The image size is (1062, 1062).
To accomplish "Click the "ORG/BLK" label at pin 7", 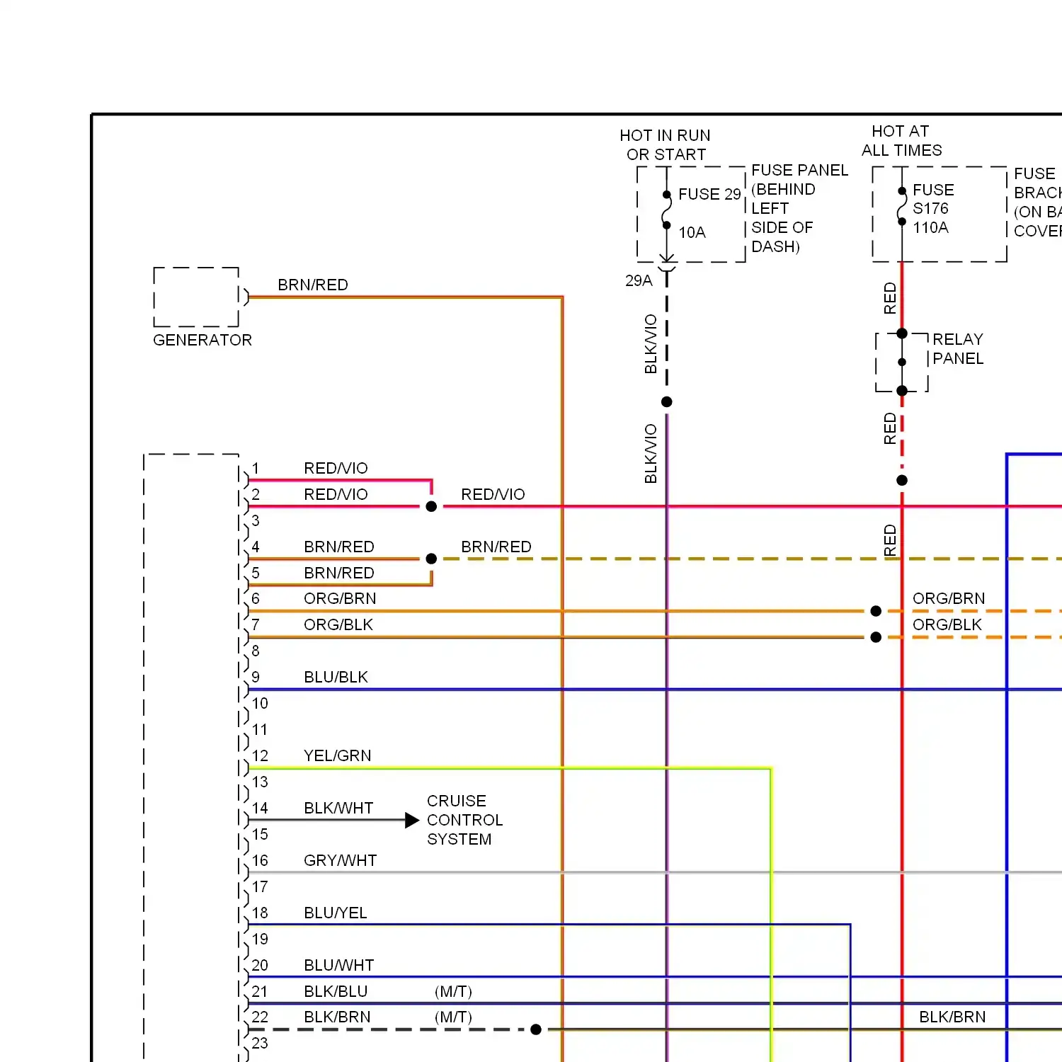I will click(x=338, y=624).
